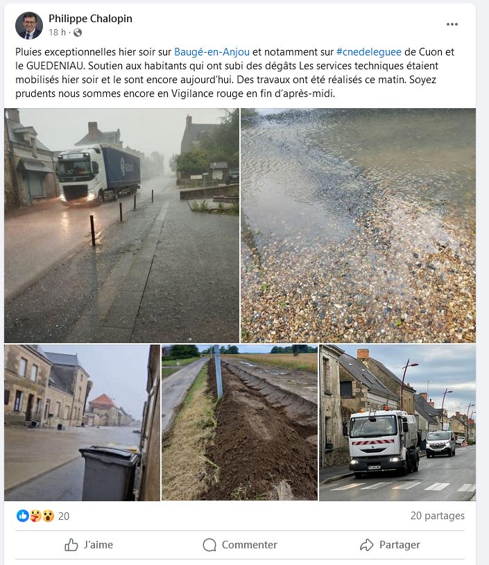The width and height of the screenshot is (489, 565).
Task: Click Philippe Chalopin's profile picture
Action: pyautogui.click(x=29, y=25)
